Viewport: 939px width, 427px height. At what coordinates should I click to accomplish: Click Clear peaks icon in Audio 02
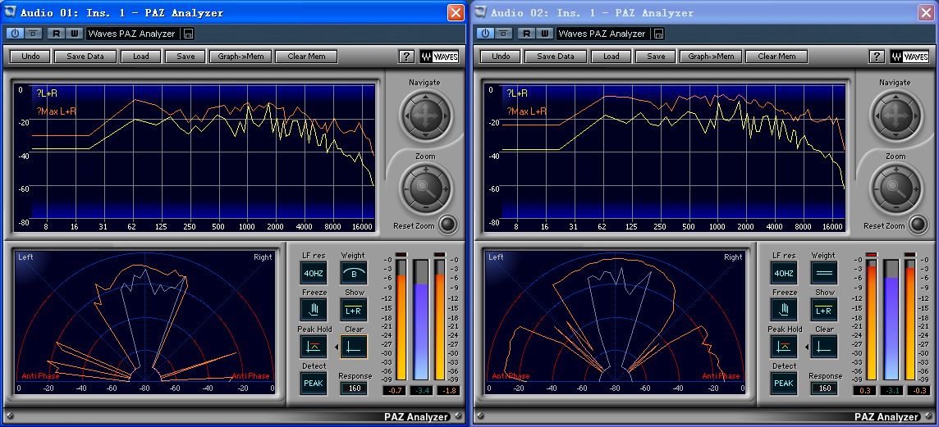(823, 346)
